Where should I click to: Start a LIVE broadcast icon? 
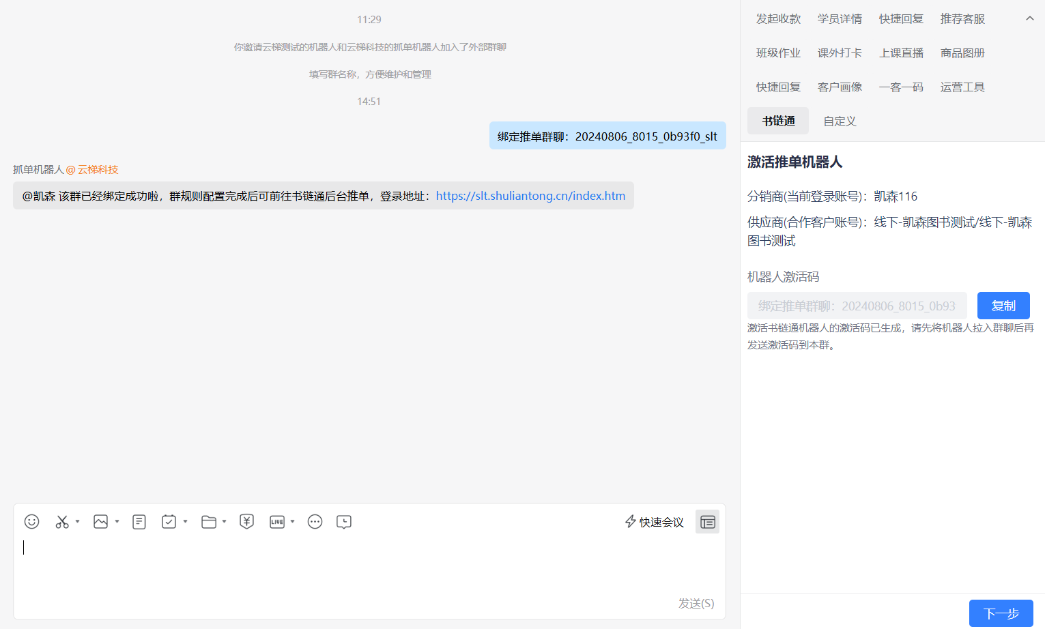pos(277,522)
